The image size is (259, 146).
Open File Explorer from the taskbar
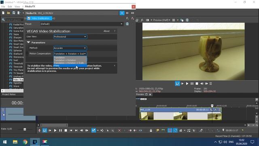click(x=15, y=142)
